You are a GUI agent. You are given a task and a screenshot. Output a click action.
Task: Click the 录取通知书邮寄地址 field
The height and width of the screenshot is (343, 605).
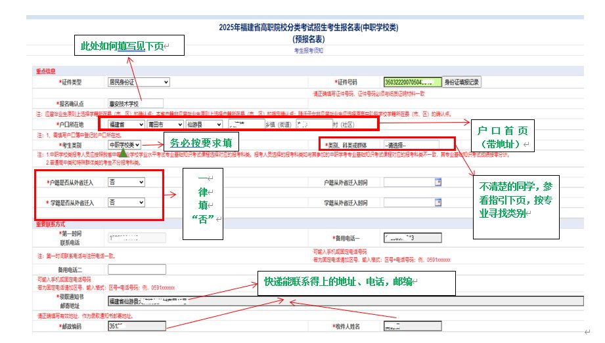pyautogui.click(x=345, y=302)
